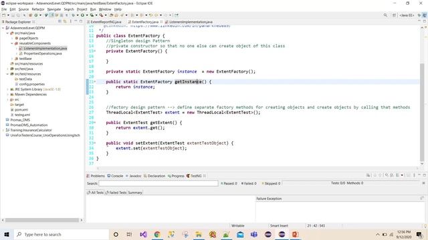Open the Source menu
428x240 pixels.
[23, 9]
